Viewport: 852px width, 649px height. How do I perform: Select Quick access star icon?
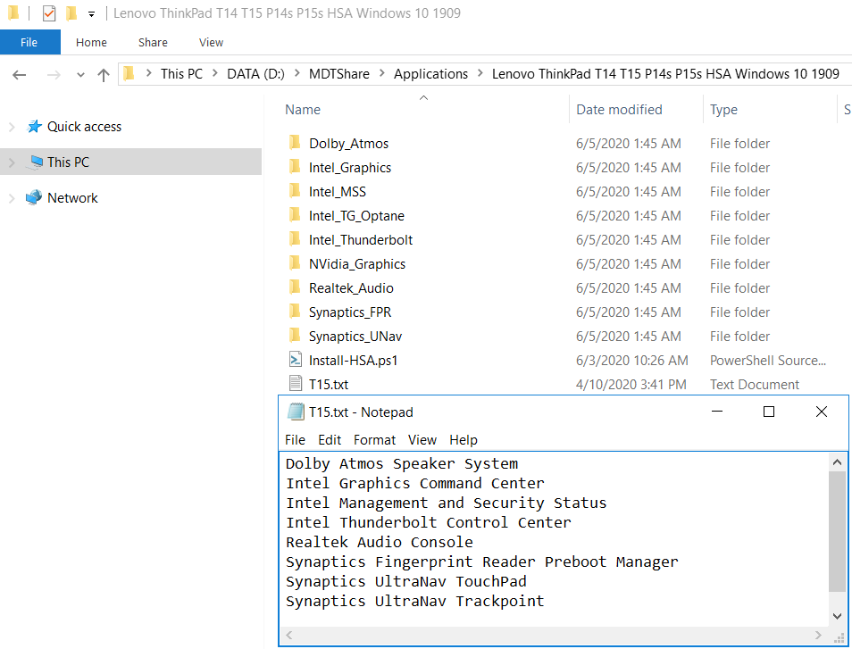(34, 127)
